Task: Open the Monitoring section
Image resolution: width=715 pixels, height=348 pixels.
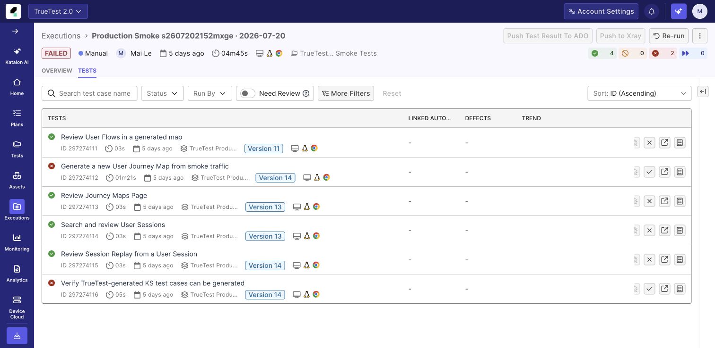Action: tap(17, 242)
